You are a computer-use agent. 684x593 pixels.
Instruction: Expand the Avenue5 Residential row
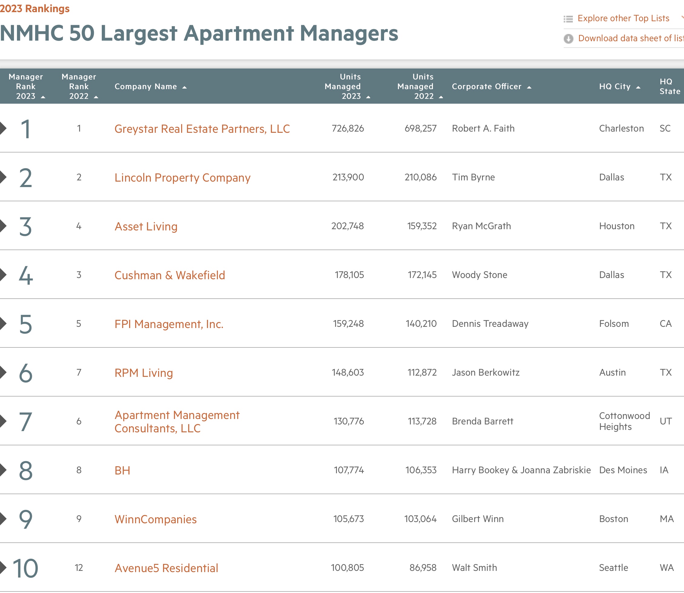click(x=3, y=568)
